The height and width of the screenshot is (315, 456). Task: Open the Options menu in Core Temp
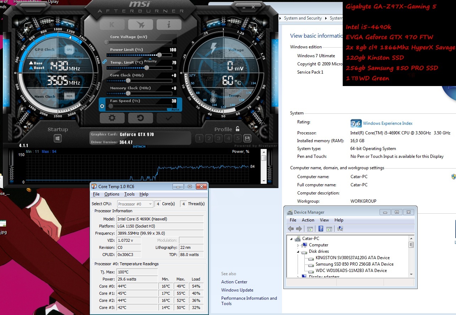(x=112, y=194)
